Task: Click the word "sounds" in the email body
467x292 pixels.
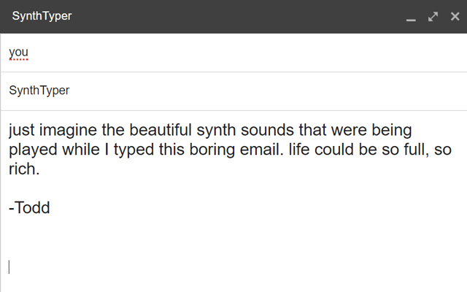Action: (287, 131)
